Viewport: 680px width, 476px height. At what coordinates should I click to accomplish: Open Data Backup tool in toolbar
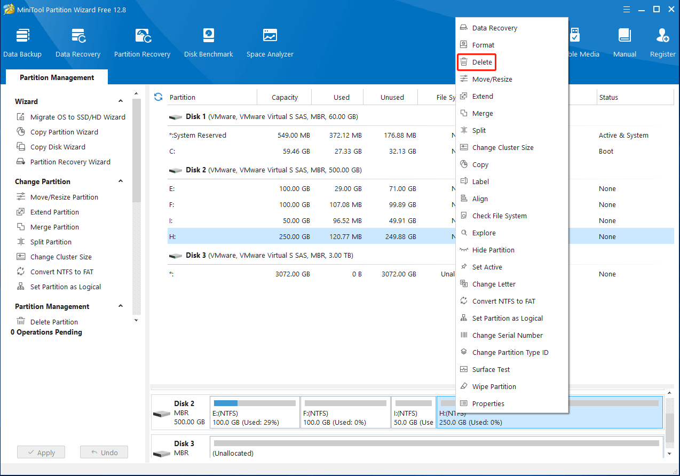click(22, 43)
